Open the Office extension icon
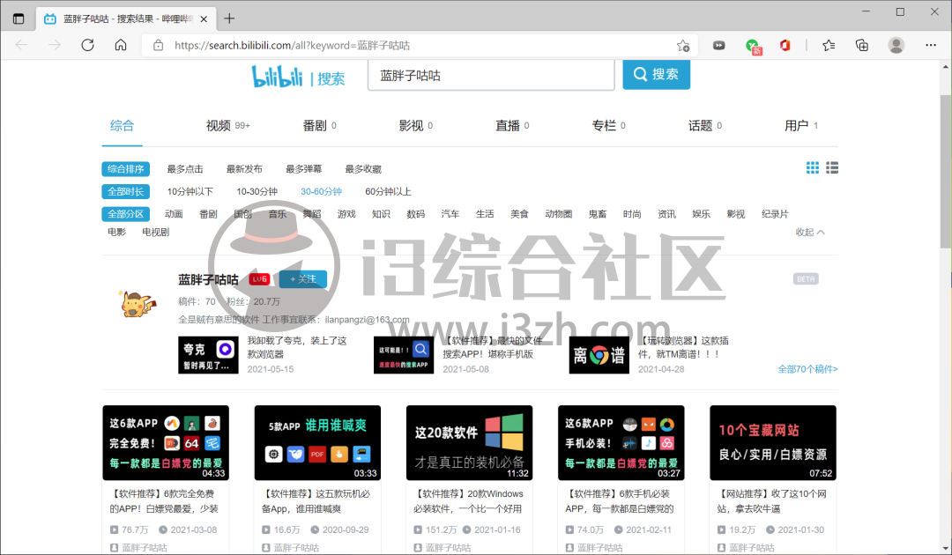Image resolution: width=952 pixels, height=555 pixels. pyautogui.click(x=785, y=46)
